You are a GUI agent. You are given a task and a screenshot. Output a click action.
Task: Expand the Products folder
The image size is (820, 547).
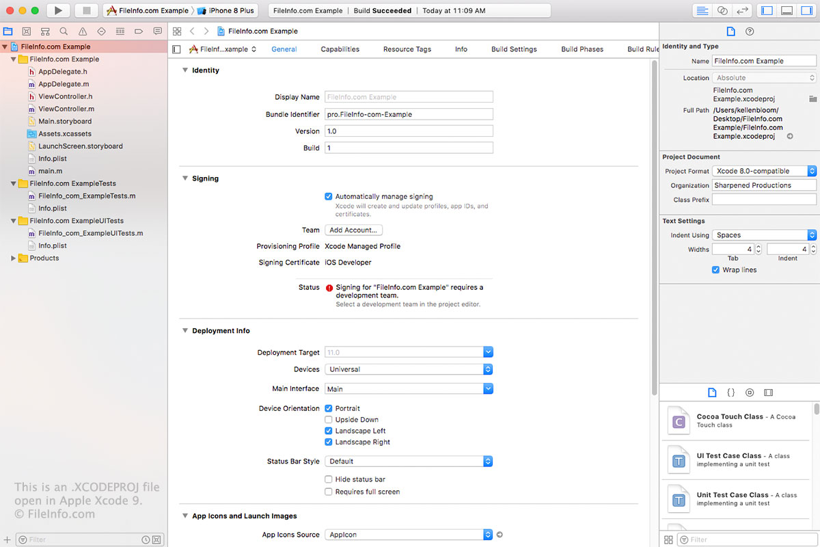[x=14, y=258]
